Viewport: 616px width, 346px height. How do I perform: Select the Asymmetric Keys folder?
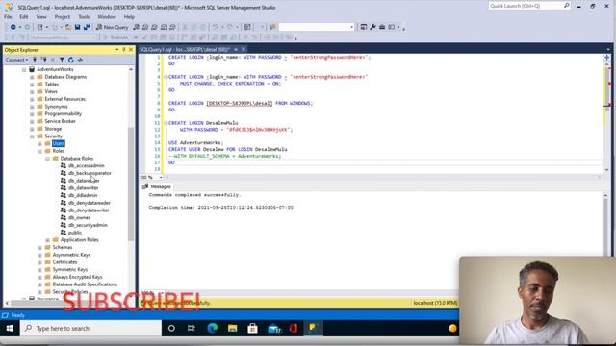click(x=71, y=255)
